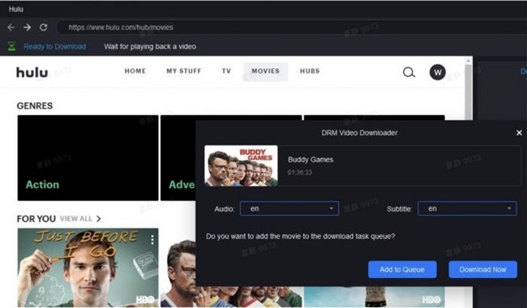Click the GENRES heading
This screenshot has height=308, width=527.
[x=35, y=106]
